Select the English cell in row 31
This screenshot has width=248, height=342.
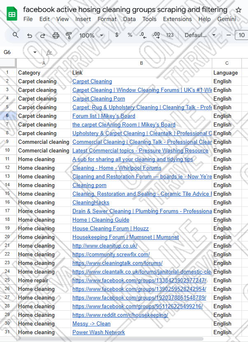pyautogui.click(x=227, y=332)
